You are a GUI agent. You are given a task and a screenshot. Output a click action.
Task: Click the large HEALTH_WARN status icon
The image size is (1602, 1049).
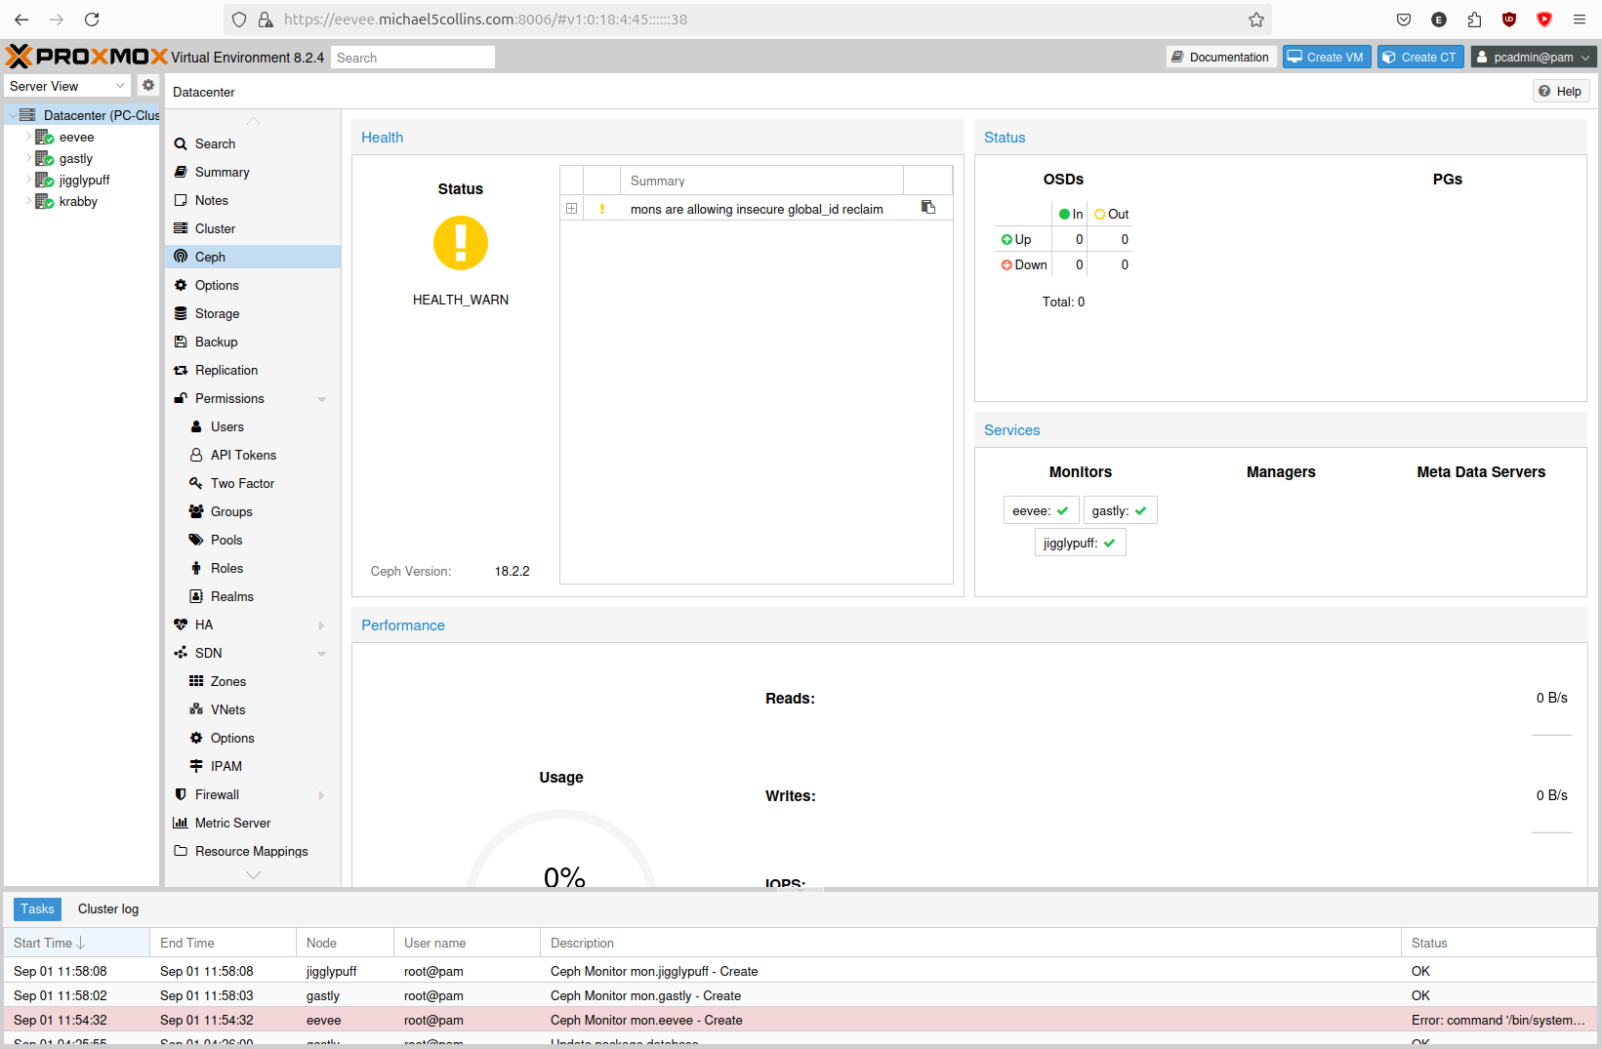point(461,243)
